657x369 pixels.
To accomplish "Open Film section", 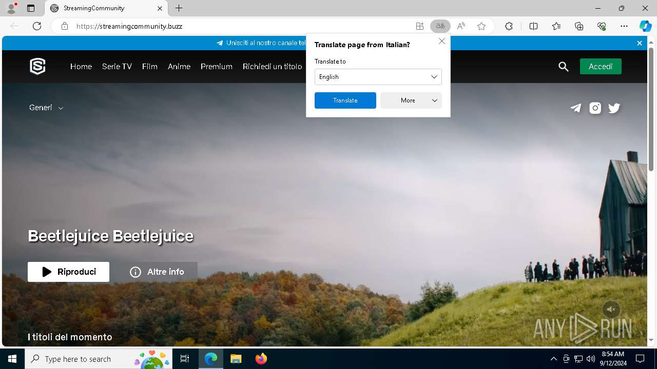I will (x=150, y=67).
